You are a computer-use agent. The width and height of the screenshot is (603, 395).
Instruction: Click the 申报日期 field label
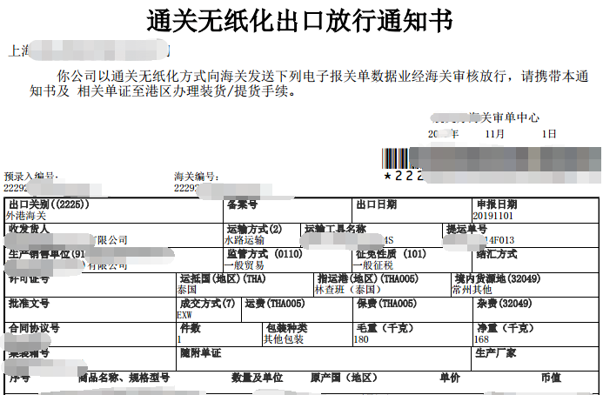pyautogui.click(x=497, y=204)
